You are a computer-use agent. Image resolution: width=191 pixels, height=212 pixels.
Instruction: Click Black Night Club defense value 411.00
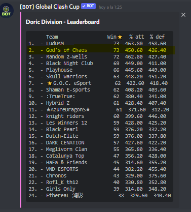[x=157, y=63]
